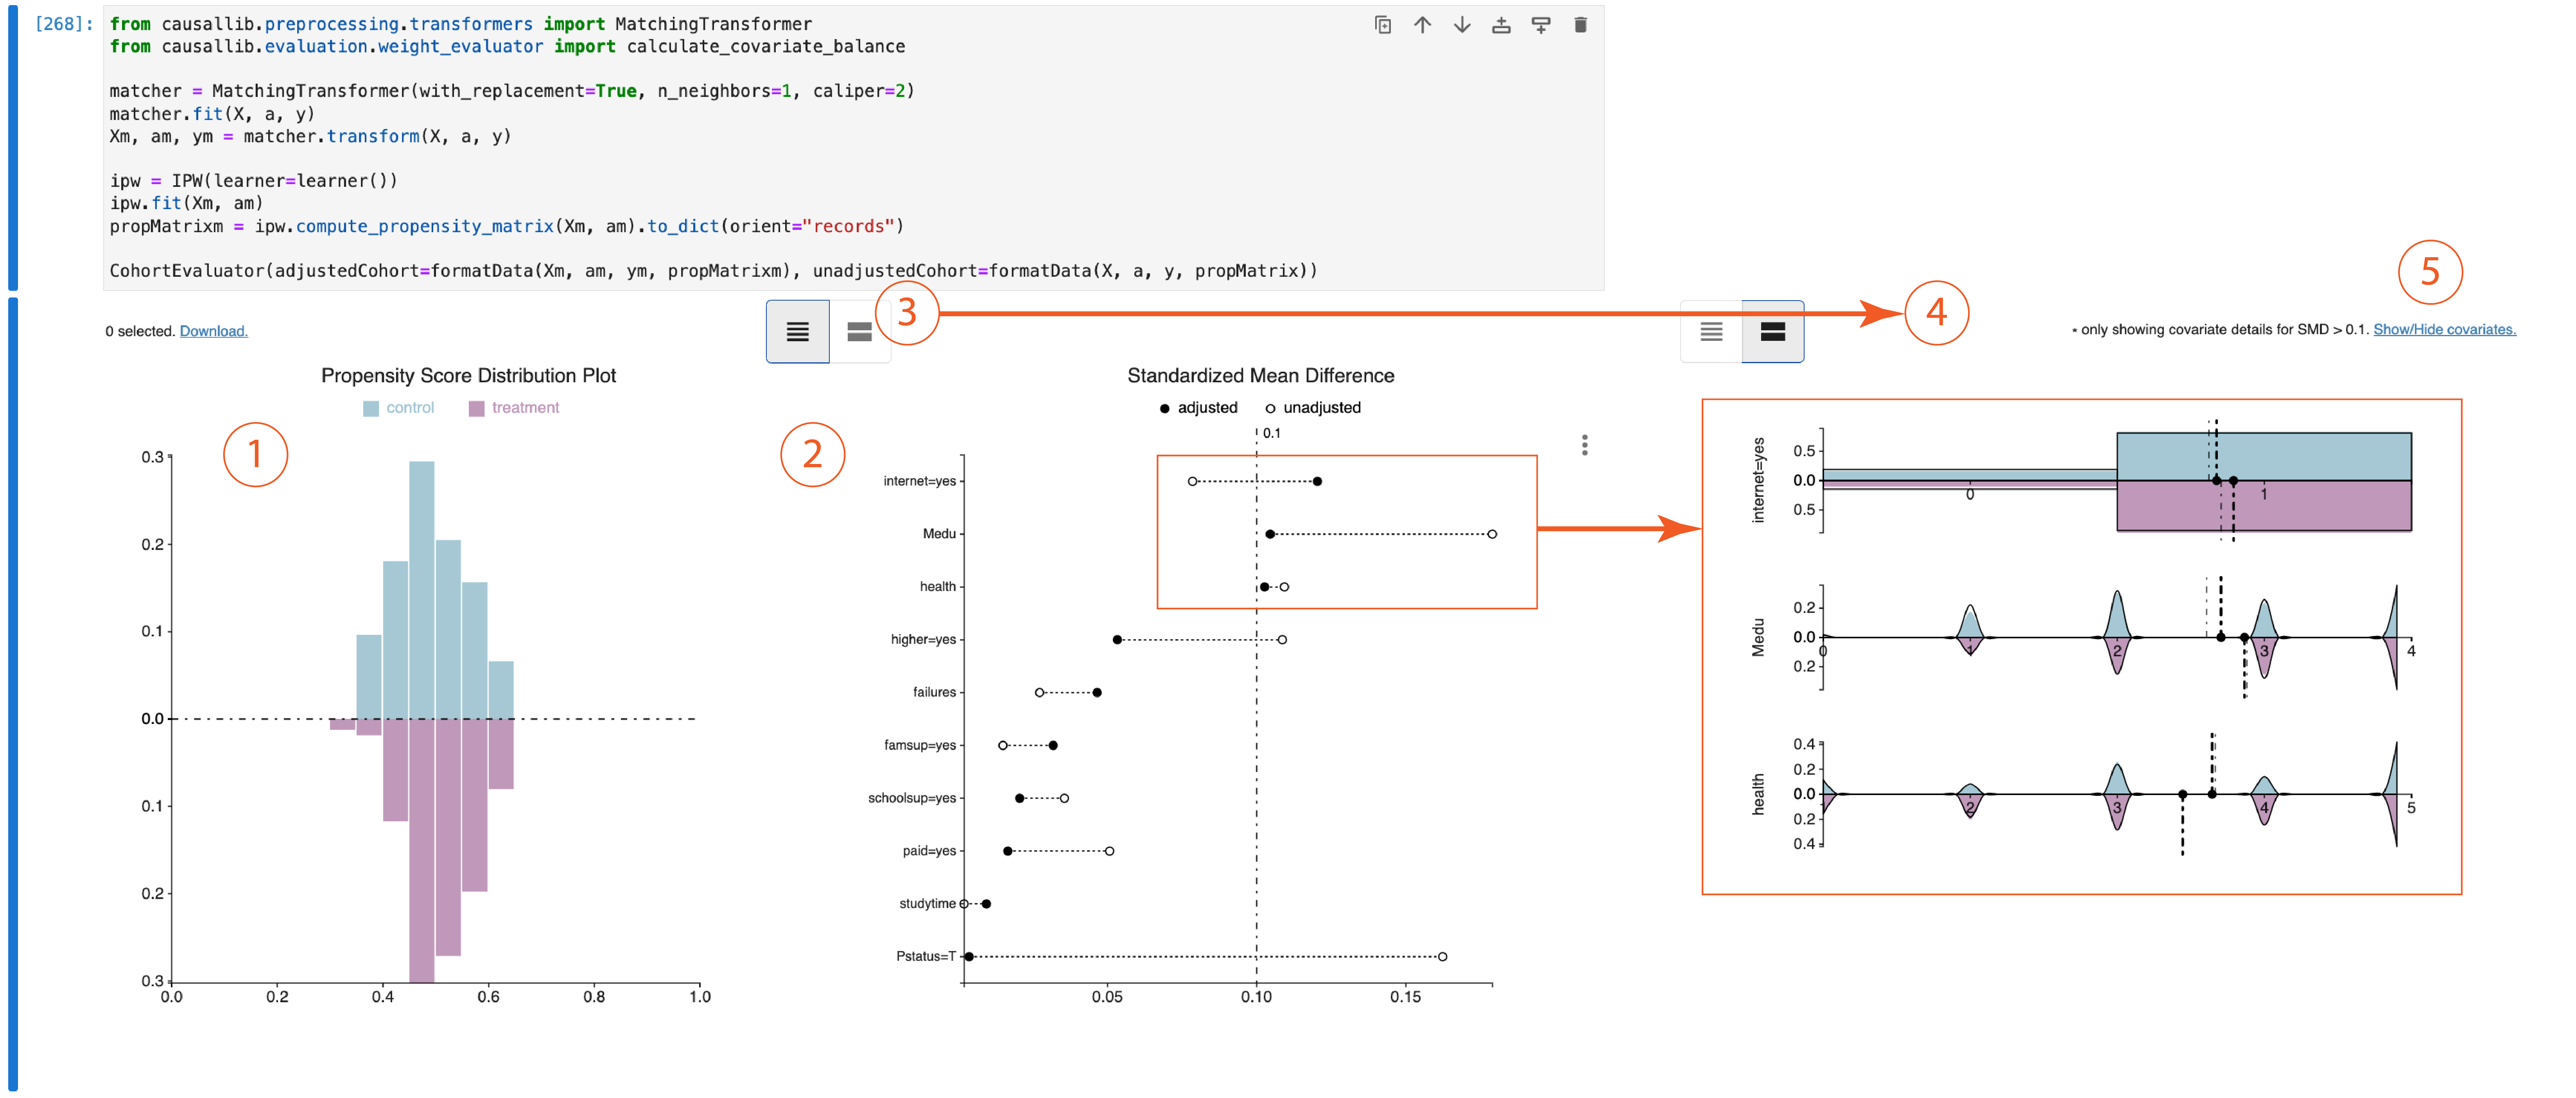Click the unadjusted point for Pstatus=T

coord(1442,956)
